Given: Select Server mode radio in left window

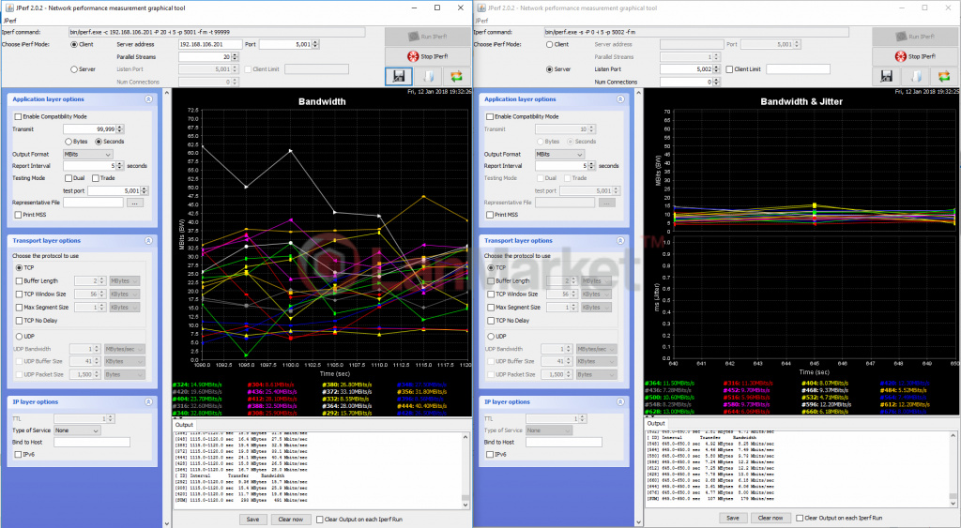Looking at the screenshot, I should 75,69.
